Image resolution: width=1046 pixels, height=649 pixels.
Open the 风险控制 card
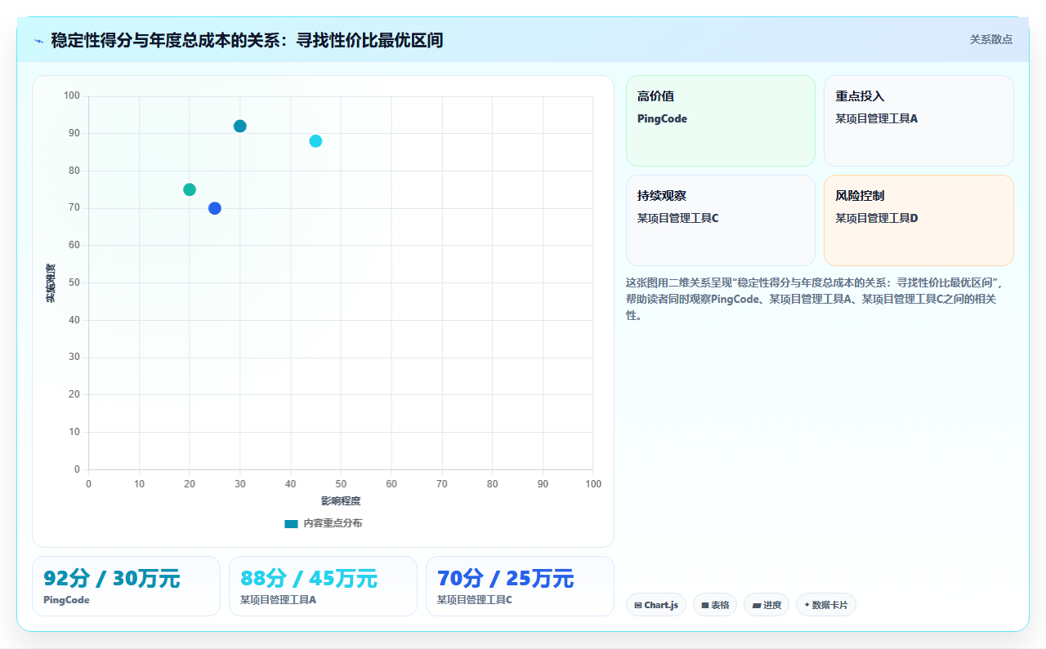pyautogui.click(x=919, y=220)
